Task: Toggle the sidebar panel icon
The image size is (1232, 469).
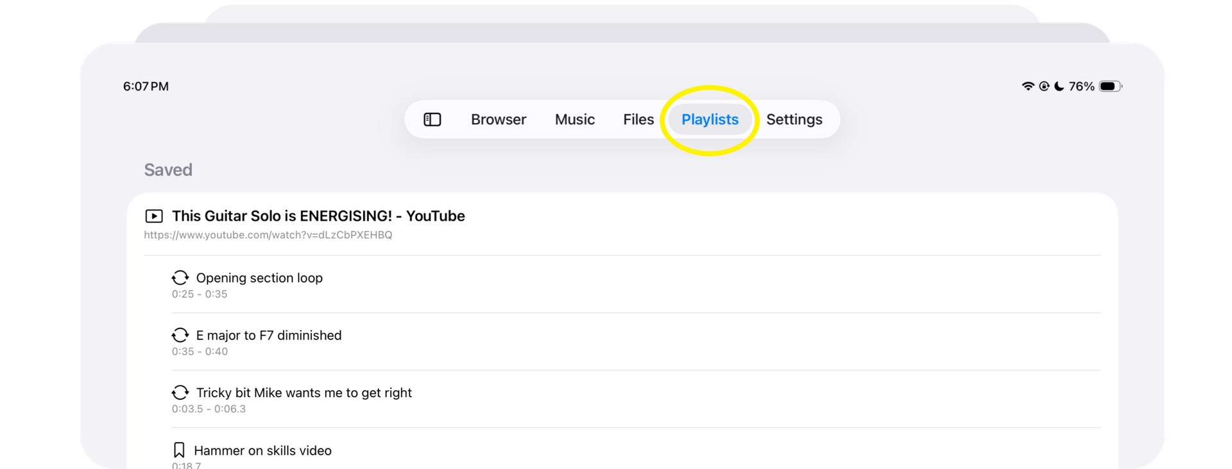Action: 432,119
